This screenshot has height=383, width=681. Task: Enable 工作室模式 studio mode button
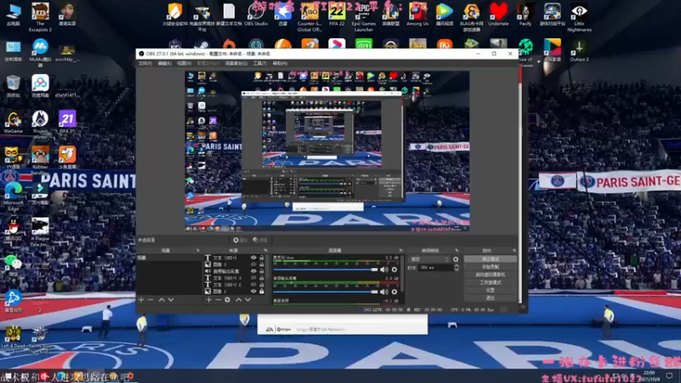[490, 283]
